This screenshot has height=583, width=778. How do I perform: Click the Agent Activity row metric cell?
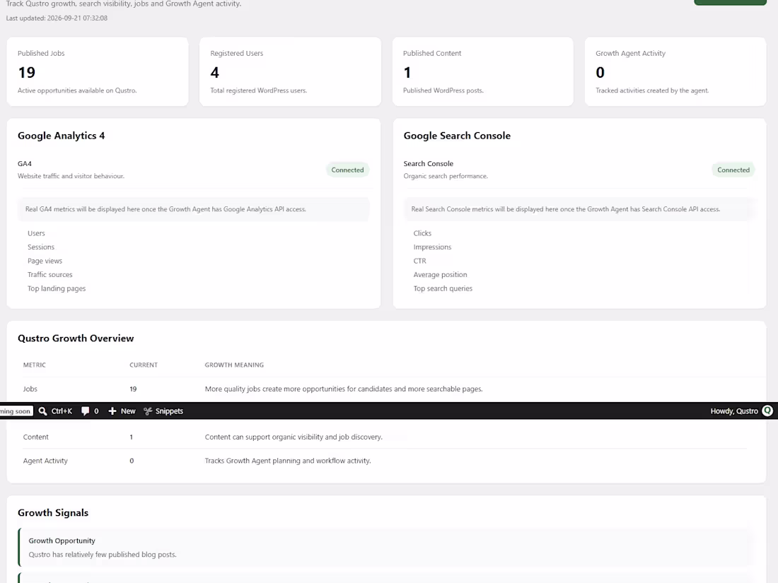tap(45, 461)
